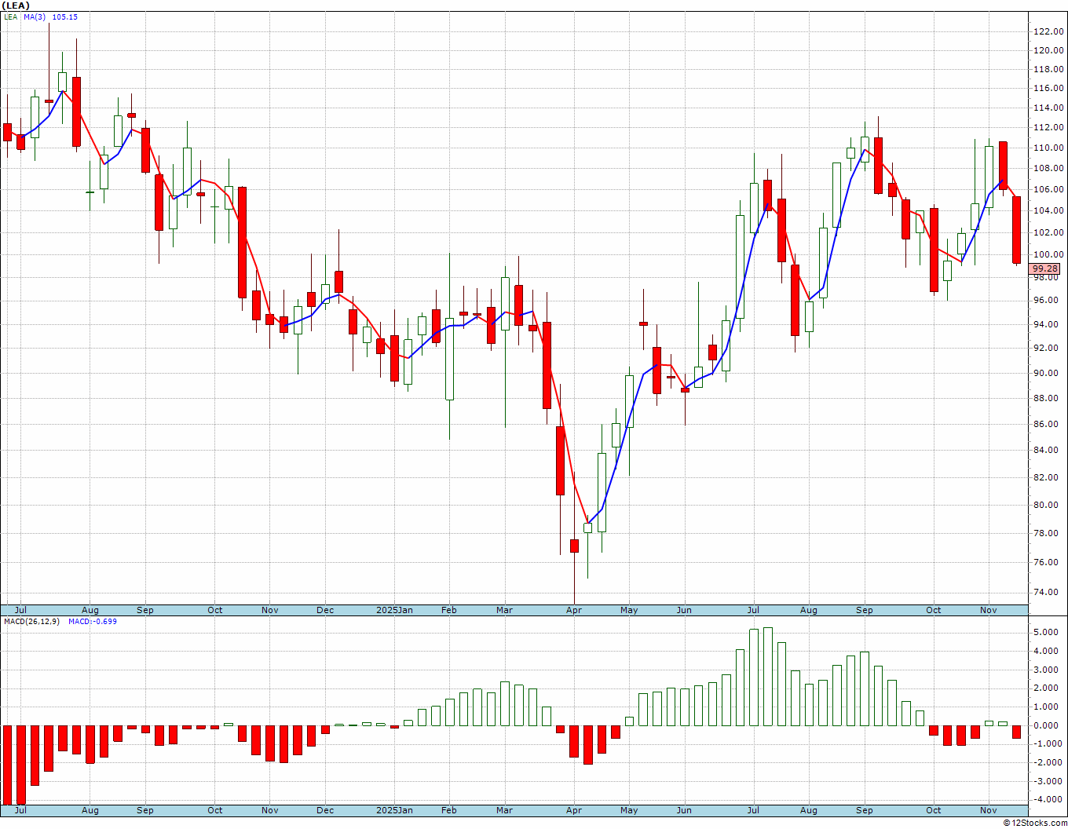Click Jun on the MACD panel time axis
This screenshot has width=1068, height=829.
point(684,810)
